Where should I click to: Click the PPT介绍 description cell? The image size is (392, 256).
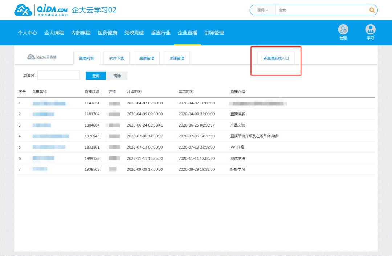[x=237, y=147]
